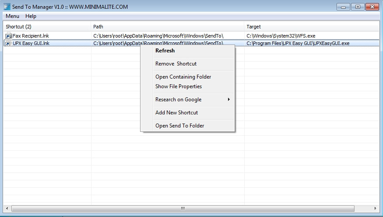Click the horizontal scrollbar thumb

[183, 208]
